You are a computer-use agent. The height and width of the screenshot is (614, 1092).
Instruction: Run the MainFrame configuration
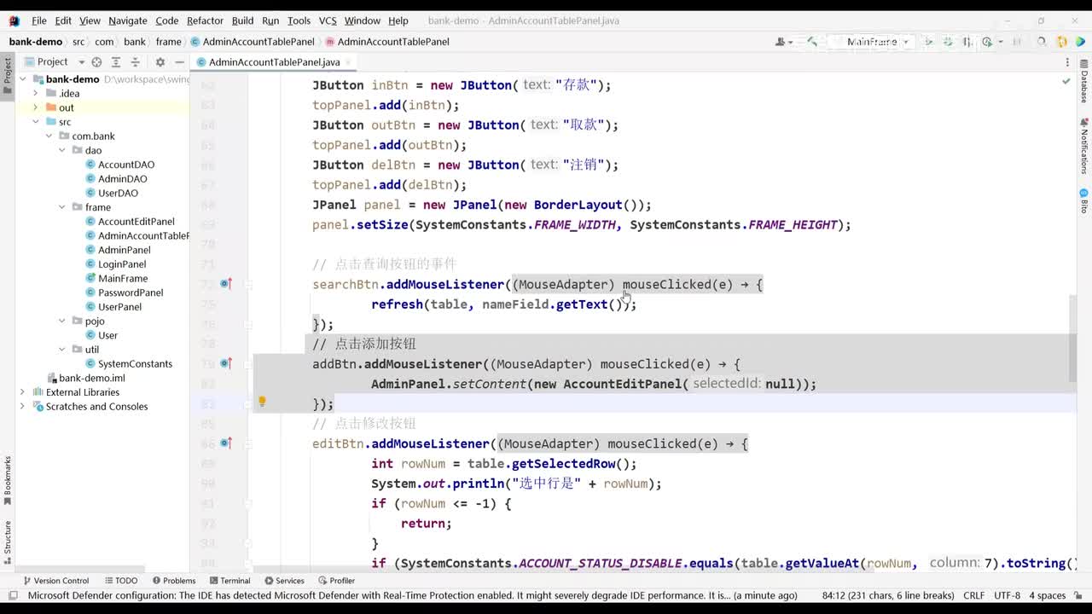[928, 42]
